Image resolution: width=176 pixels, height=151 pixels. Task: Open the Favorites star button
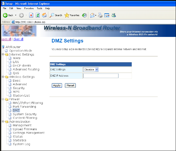coord(72,15)
